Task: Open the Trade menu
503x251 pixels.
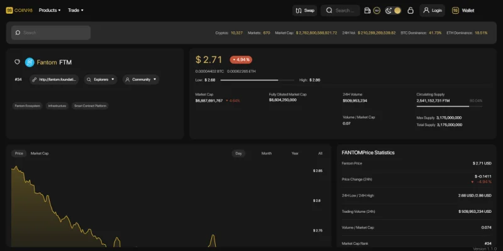Action: pyautogui.click(x=75, y=10)
